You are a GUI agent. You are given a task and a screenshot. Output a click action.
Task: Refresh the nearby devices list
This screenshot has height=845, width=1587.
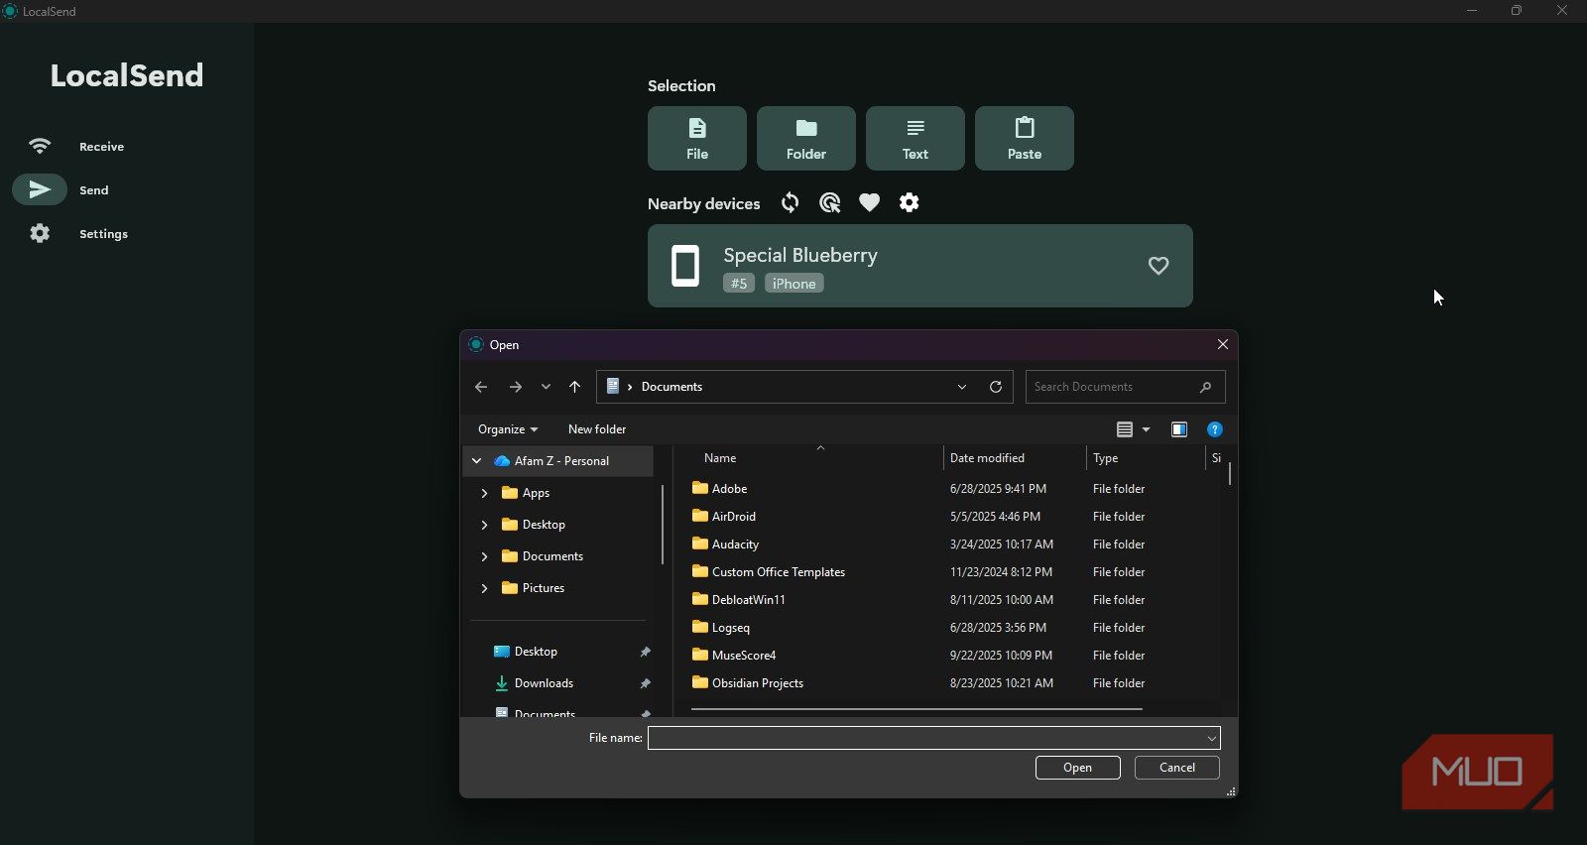coord(791,202)
